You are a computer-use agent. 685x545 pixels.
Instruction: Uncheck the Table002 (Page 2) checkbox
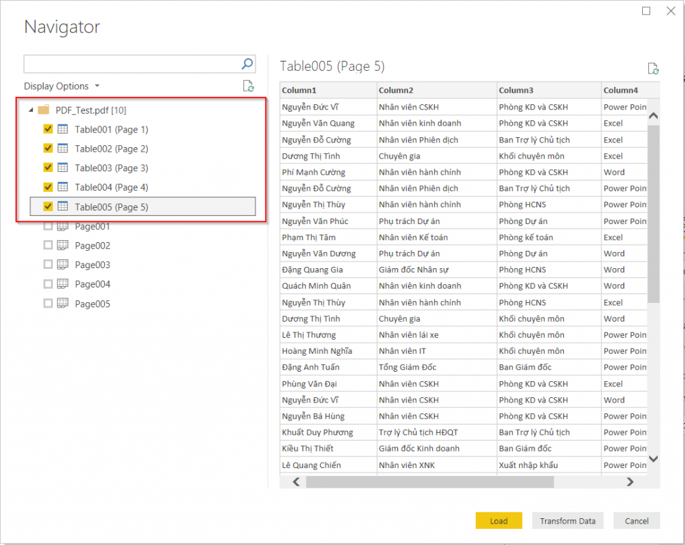point(47,148)
